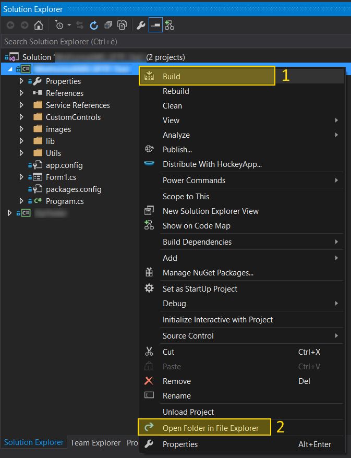Image resolution: width=351 pixels, height=458 pixels.
Task: Expand the CustomControls folder
Action: pos(21,117)
